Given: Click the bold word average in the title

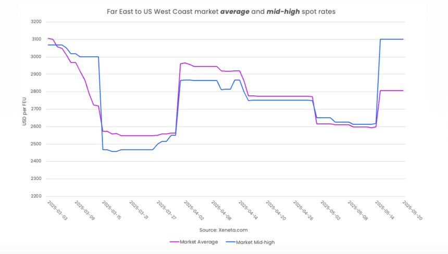Looking at the screenshot, I should [235, 11].
